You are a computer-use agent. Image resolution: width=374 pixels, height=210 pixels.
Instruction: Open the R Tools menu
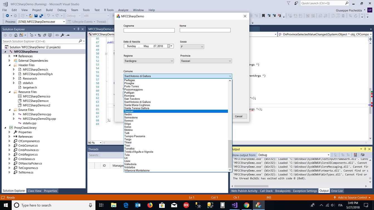click(109, 10)
